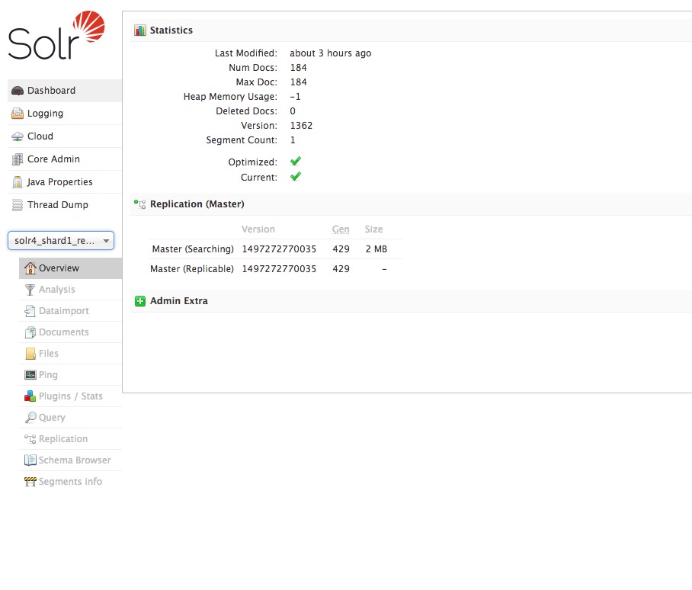Open the Analysis link
Screen dimensions: 692x590
70,290
